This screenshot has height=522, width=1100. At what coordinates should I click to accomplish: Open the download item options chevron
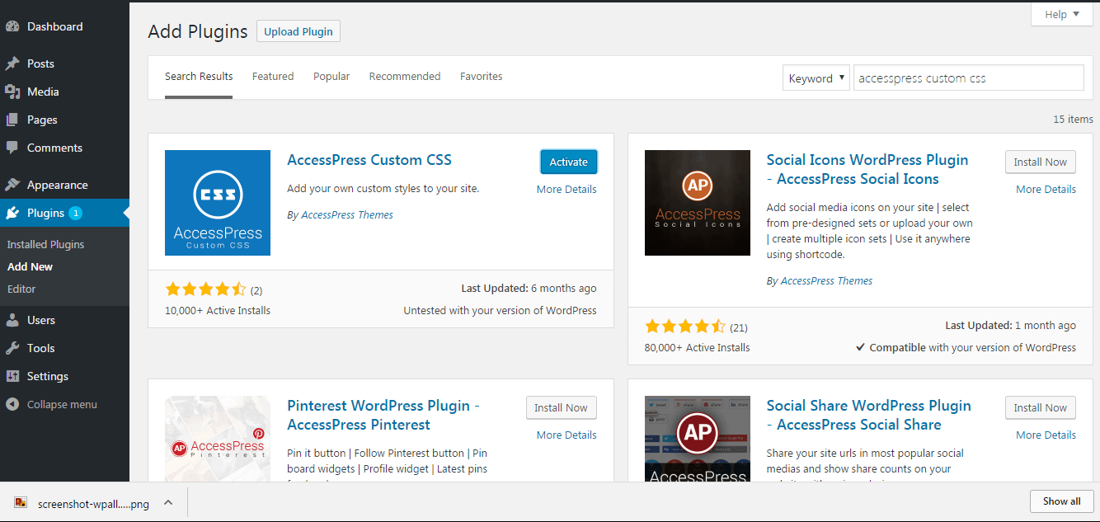pyautogui.click(x=167, y=501)
